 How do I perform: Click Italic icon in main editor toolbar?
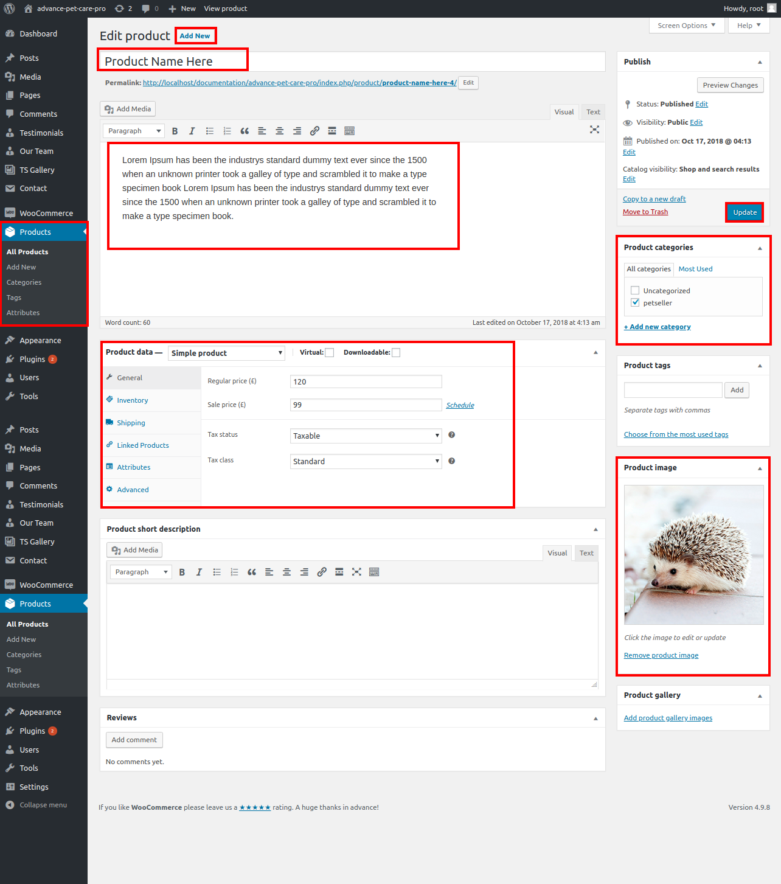click(192, 131)
